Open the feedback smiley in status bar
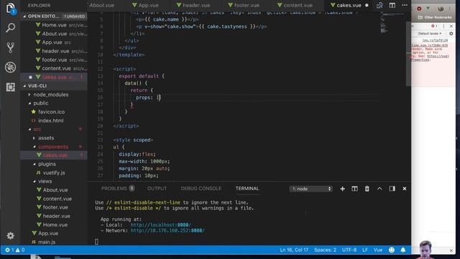 click(x=391, y=250)
